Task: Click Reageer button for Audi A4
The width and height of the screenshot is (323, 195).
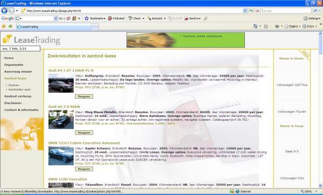Action: 84,96
